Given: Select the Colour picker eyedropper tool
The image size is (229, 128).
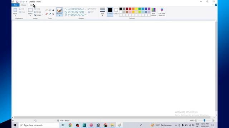Looking at the screenshot, I should 50,14.
